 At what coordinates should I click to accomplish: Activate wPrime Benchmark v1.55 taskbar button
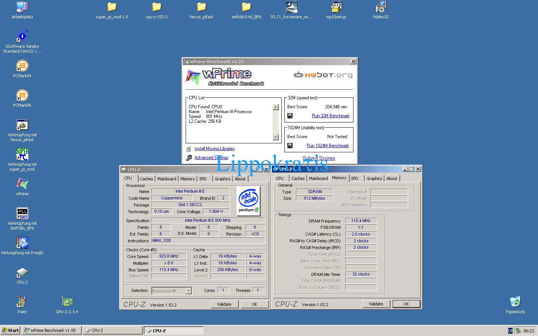(52, 330)
